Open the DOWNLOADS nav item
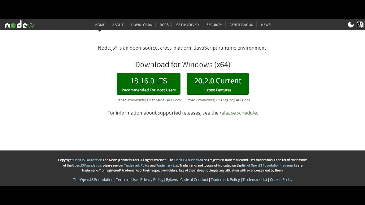This screenshot has height=205, width=365. [x=141, y=25]
